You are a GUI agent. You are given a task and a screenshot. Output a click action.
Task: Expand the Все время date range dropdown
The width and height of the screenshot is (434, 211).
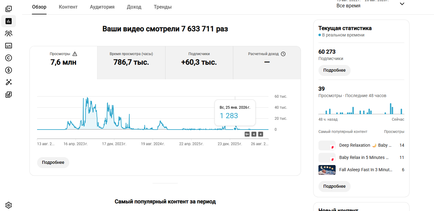402,4
